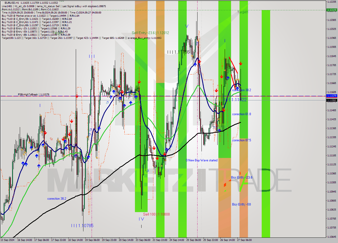The image size is (338, 243).
Task: Click the 0 New Buy Wave started text
Action: point(202,160)
